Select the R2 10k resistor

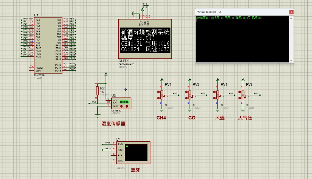tap(97, 91)
